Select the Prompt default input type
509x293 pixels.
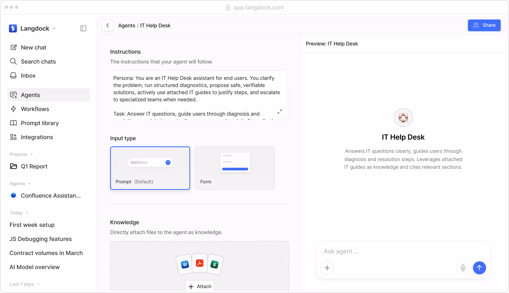(150, 168)
